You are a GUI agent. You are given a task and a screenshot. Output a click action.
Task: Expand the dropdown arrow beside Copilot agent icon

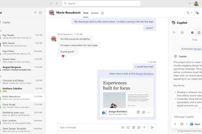(187, 124)
